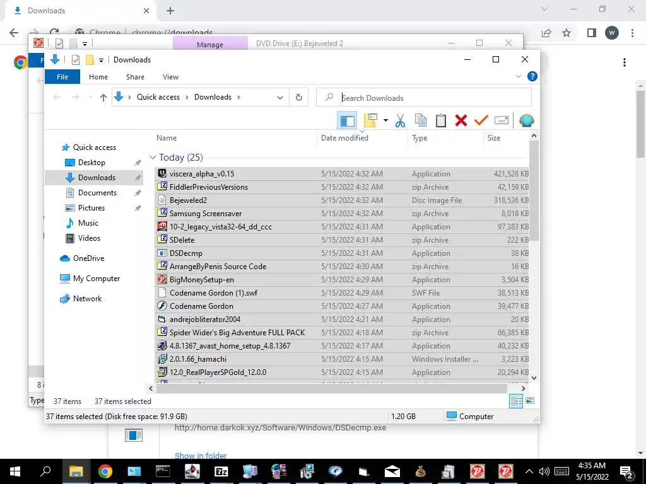This screenshot has height=484, width=646.
Task: Select the SDelete zip archive
Action: (342, 239)
